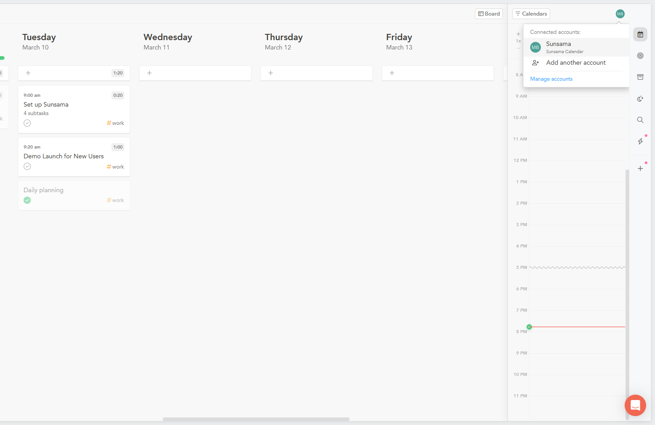Expand the 4 subtasks on Set up Sunsama
Screen dimensions: 655x425
click(36, 113)
